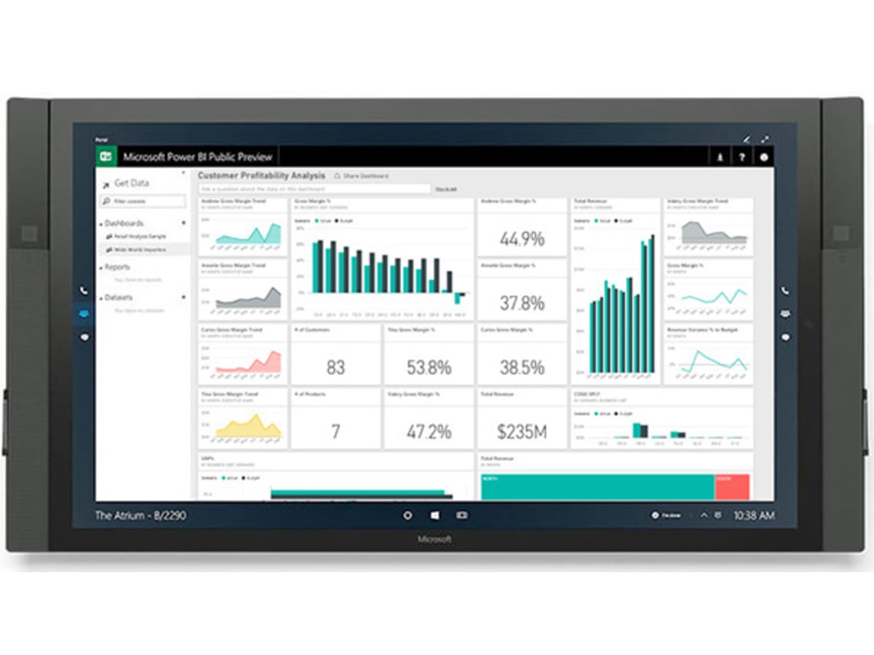Open the Wide World Importers dashboard
Image resolution: width=874 pixels, height=655 pixels.
[x=140, y=250]
